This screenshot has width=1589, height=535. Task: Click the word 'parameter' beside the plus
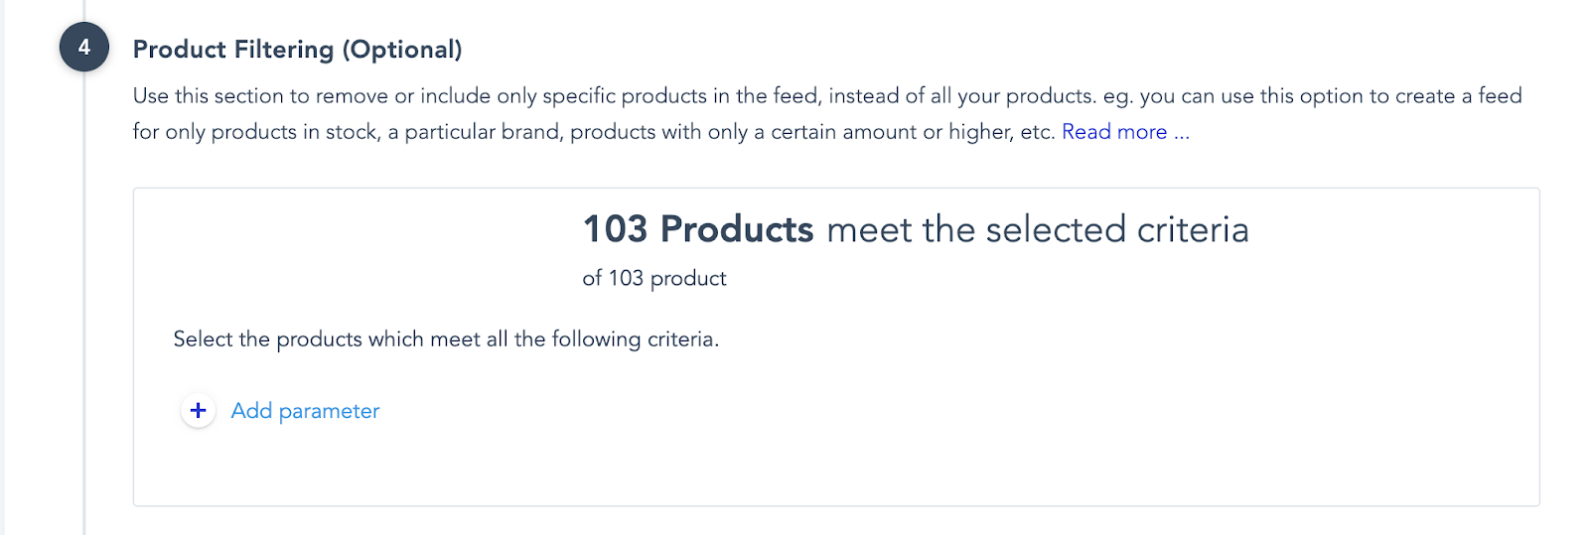329,411
